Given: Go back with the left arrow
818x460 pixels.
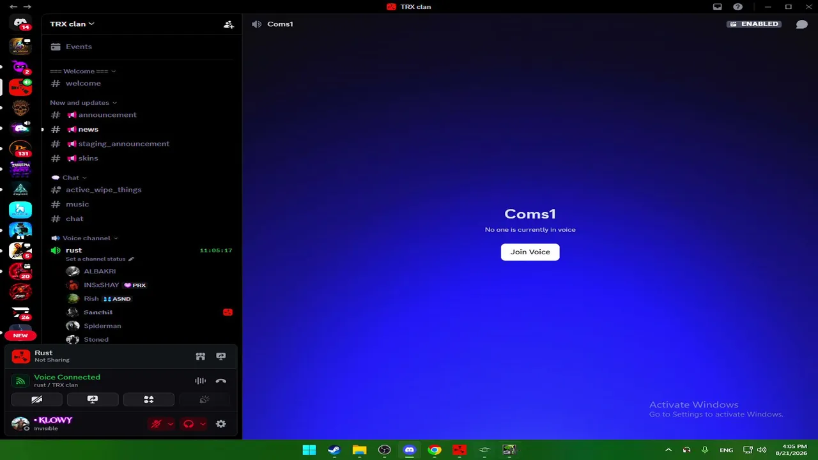Looking at the screenshot, I should 13,7.
